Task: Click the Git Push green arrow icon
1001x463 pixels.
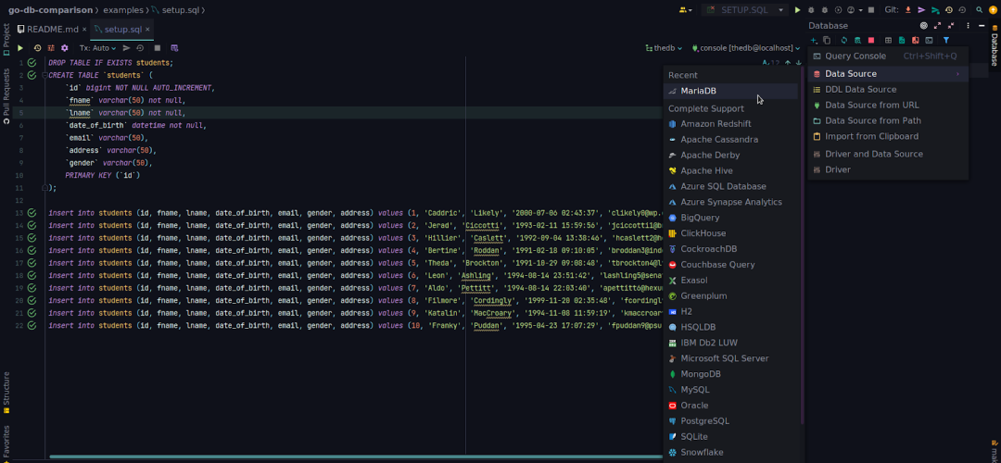Action: 935,10
